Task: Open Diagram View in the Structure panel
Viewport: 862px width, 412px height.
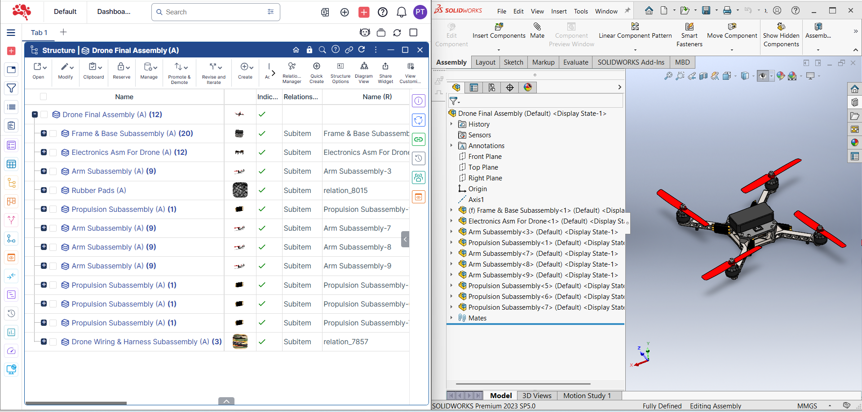Action: (x=363, y=72)
